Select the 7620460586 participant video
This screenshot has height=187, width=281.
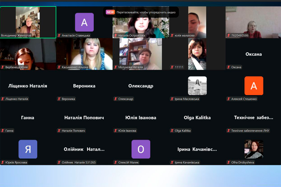[253, 22]
